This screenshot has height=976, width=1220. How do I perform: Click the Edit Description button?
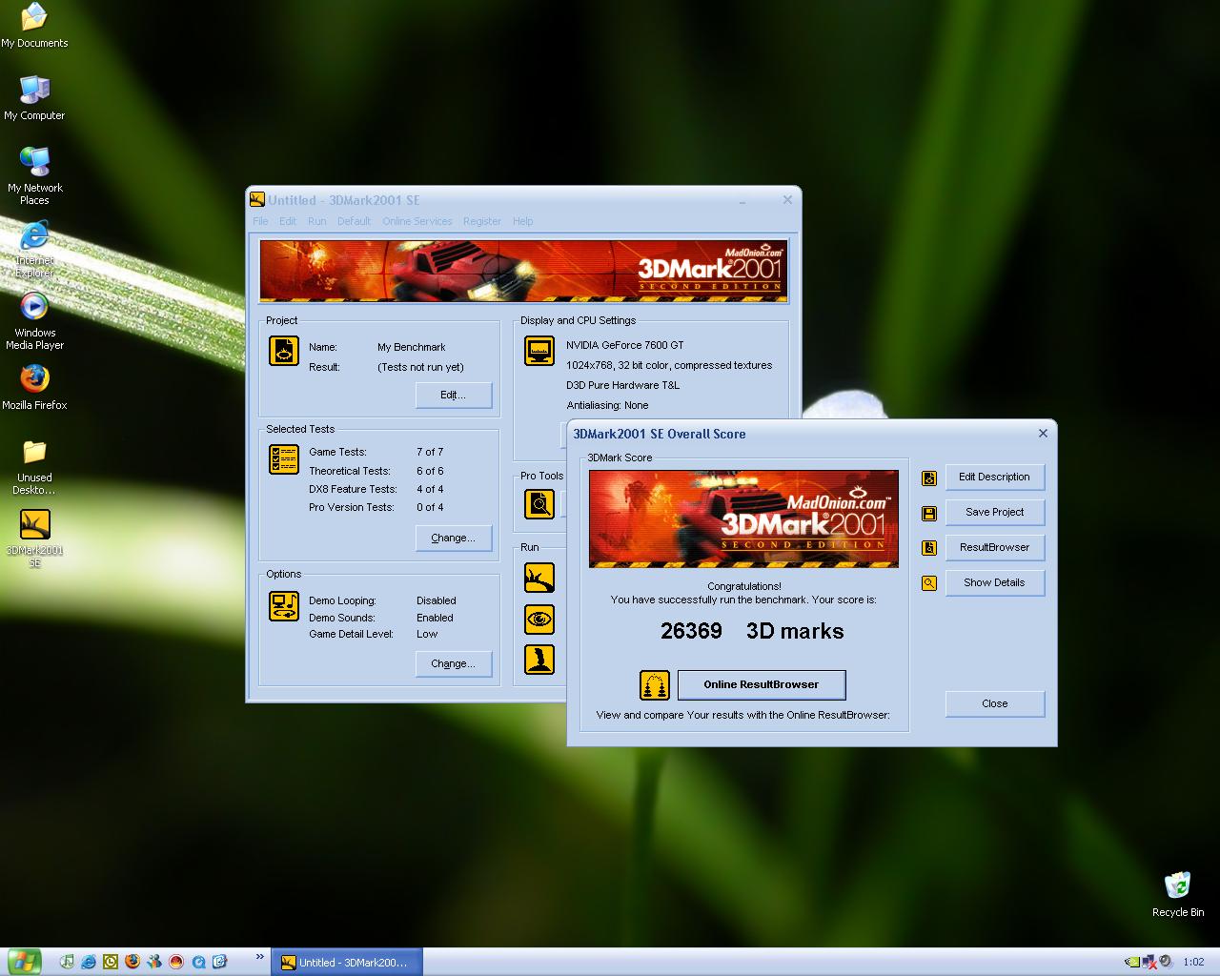pos(995,478)
